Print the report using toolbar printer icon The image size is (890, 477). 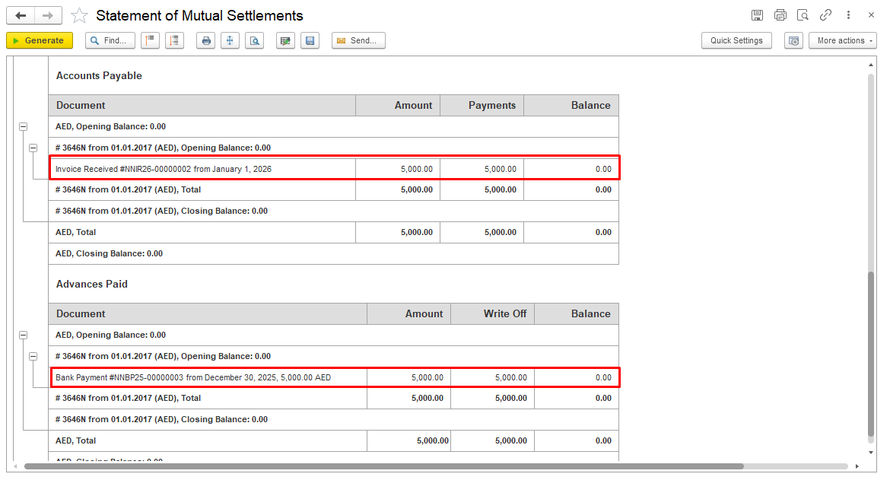[205, 40]
